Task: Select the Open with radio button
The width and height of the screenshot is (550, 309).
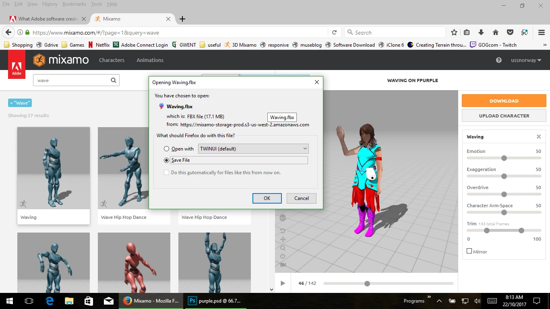Action: pyautogui.click(x=166, y=149)
